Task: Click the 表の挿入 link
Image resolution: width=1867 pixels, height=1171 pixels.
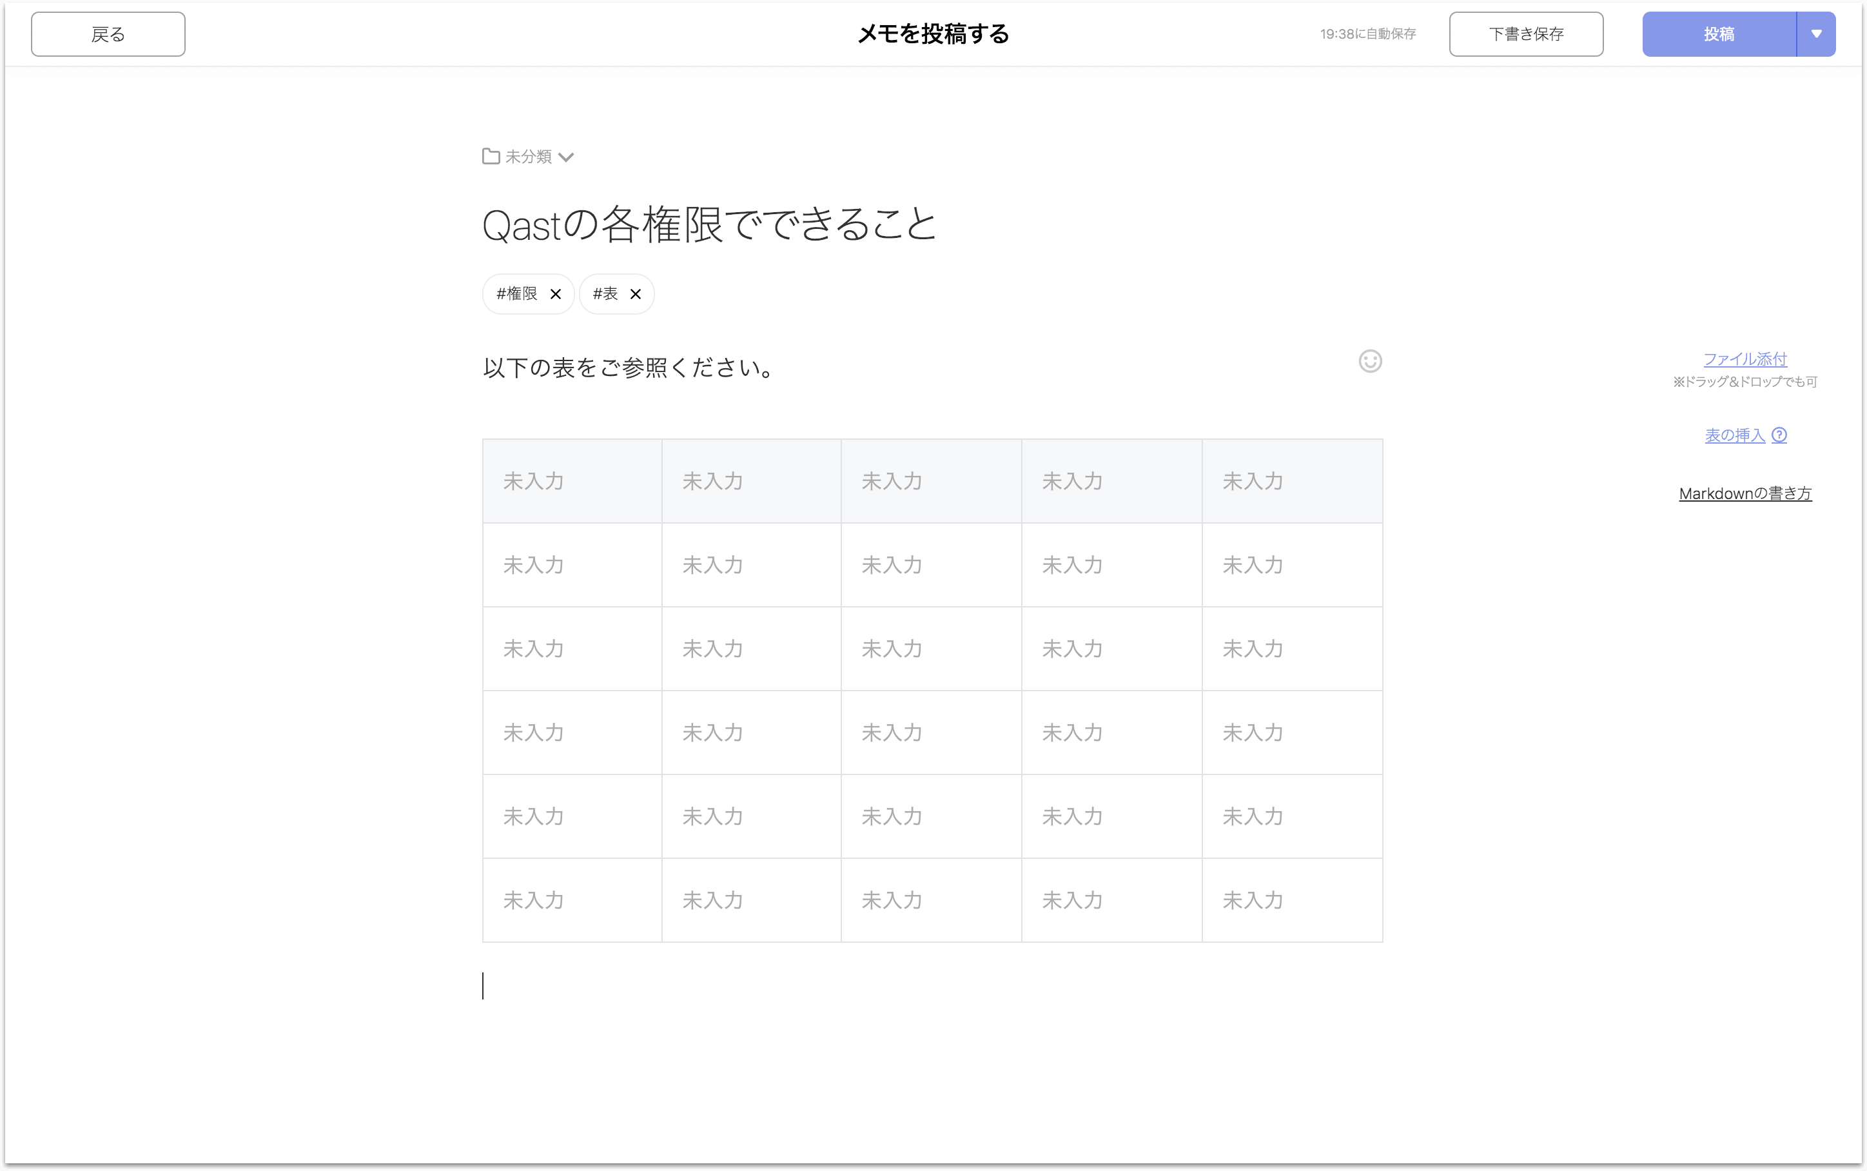Action: [1735, 435]
